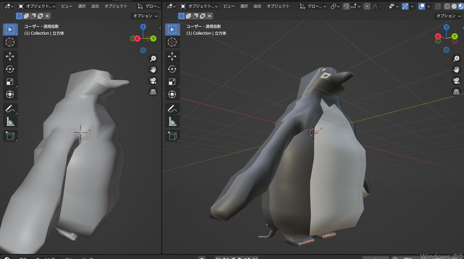
Task: Click the pan hand icon in right viewport
Action: click(x=456, y=70)
